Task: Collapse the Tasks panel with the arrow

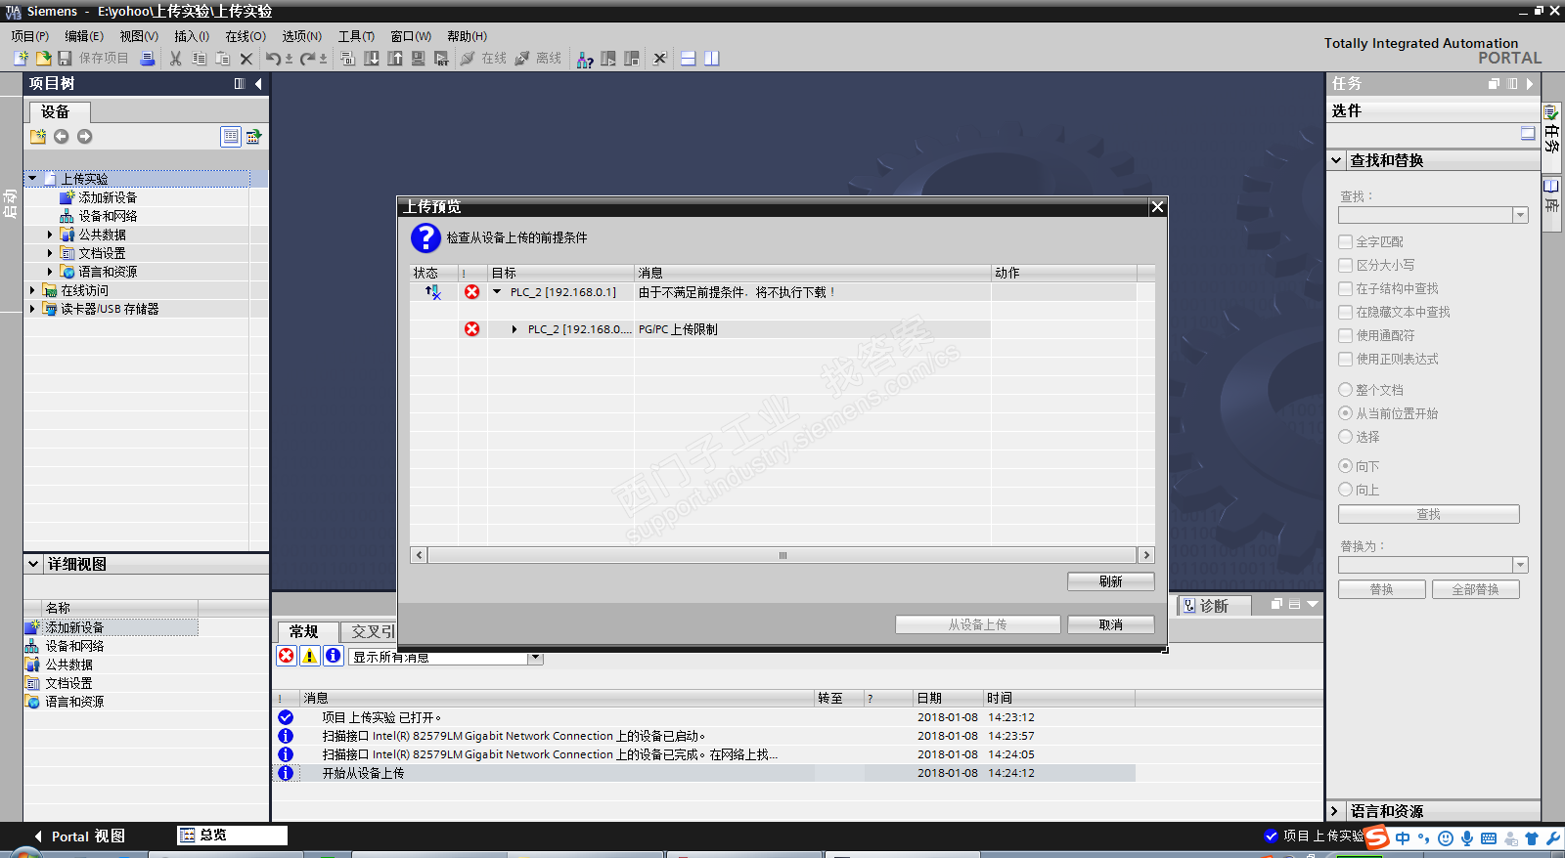Action: (1530, 84)
